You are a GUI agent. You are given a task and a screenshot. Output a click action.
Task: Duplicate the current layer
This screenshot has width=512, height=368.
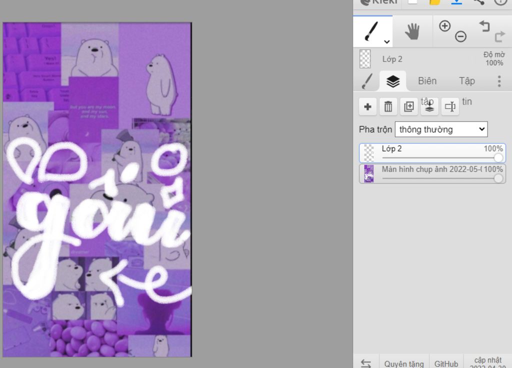(409, 106)
